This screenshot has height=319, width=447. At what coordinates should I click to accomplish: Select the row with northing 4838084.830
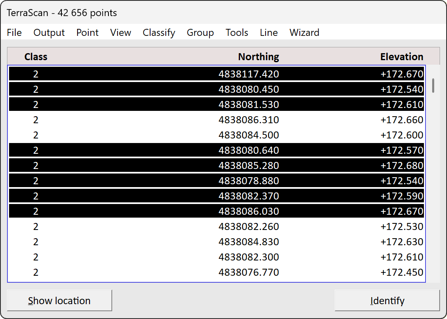tap(216, 242)
